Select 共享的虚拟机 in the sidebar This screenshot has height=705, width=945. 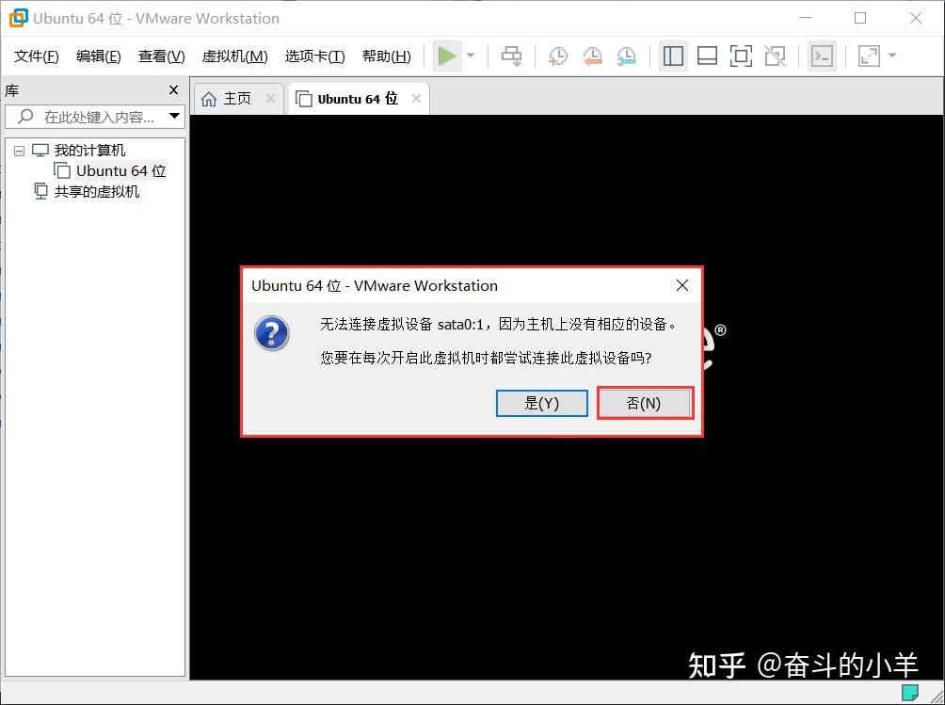pos(98,191)
